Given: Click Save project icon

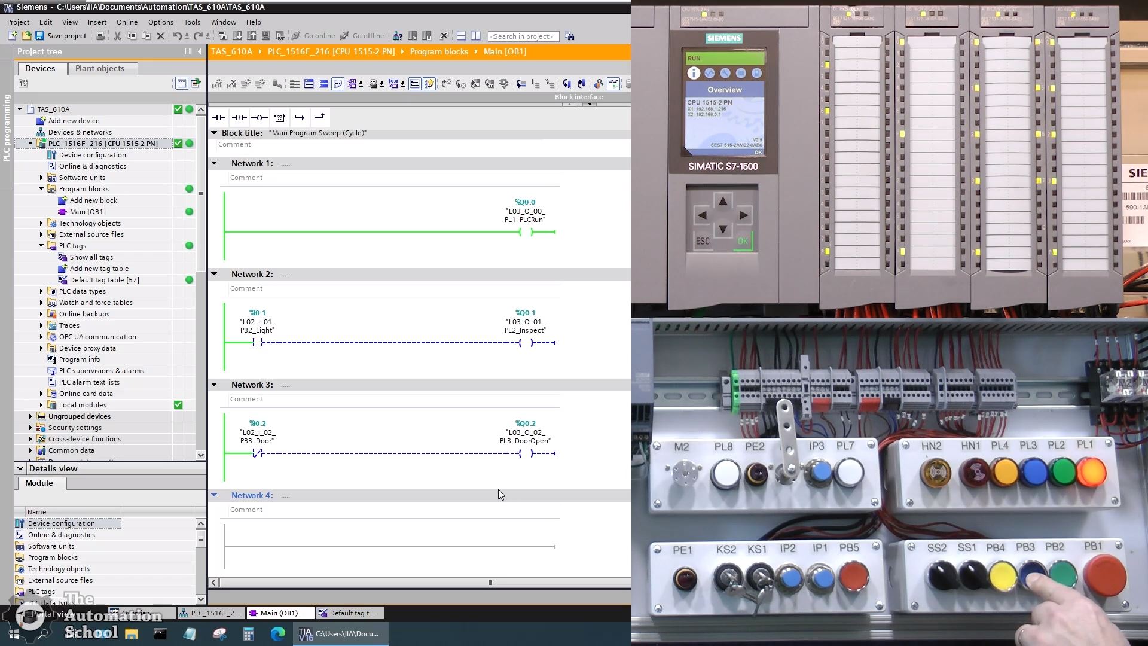Looking at the screenshot, I should [39, 36].
